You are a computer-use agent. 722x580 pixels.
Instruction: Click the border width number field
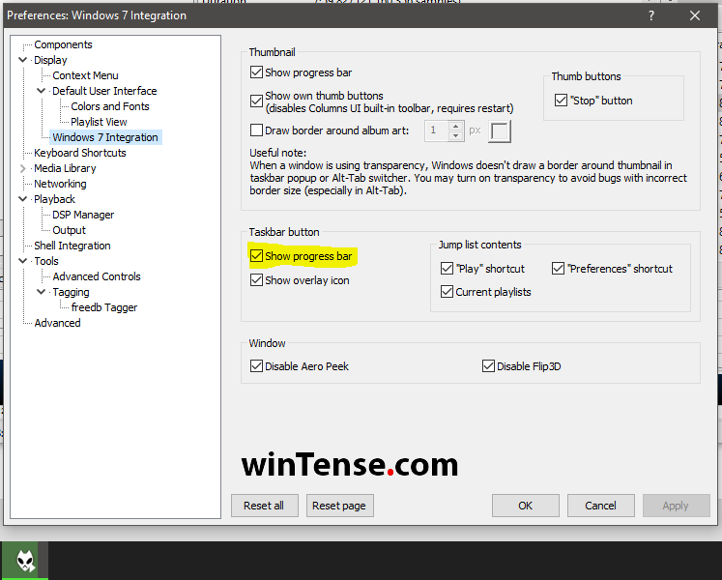point(437,130)
